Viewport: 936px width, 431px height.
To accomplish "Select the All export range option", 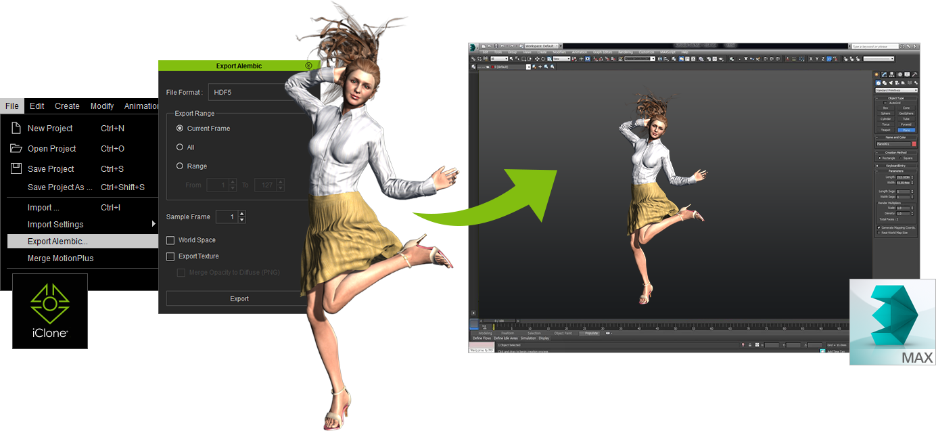I will [180, 147].
